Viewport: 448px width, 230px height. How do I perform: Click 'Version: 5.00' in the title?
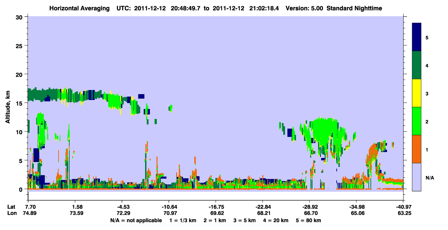point(304,8)
